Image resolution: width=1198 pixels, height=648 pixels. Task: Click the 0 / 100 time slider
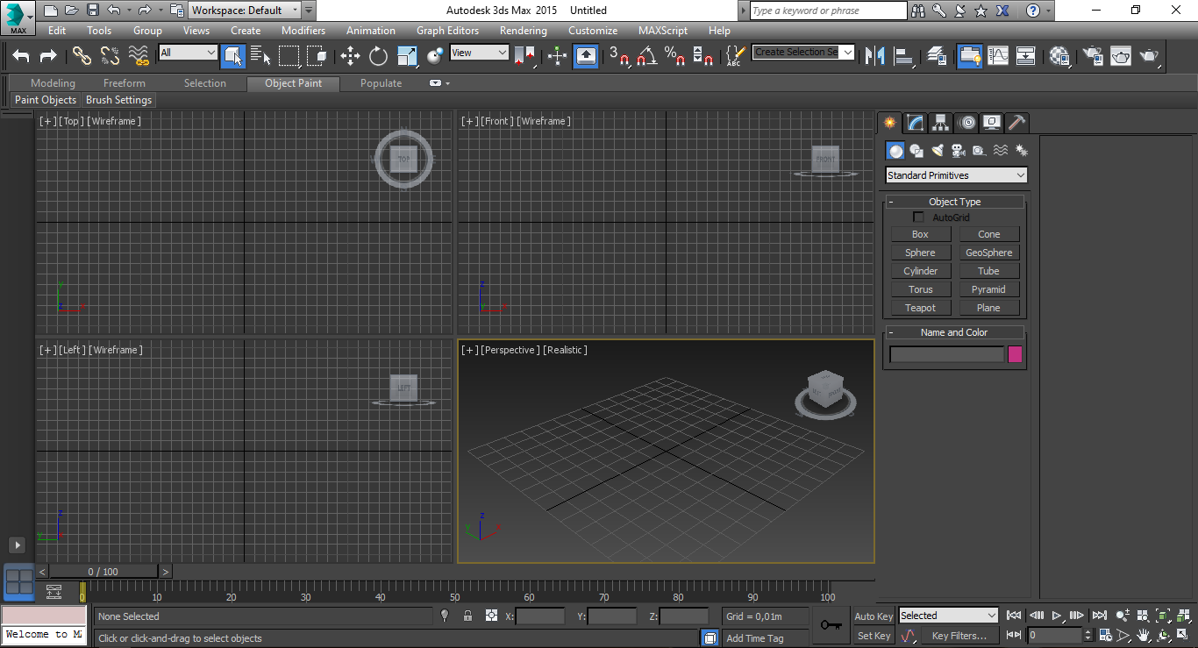[x=103, y=572]
